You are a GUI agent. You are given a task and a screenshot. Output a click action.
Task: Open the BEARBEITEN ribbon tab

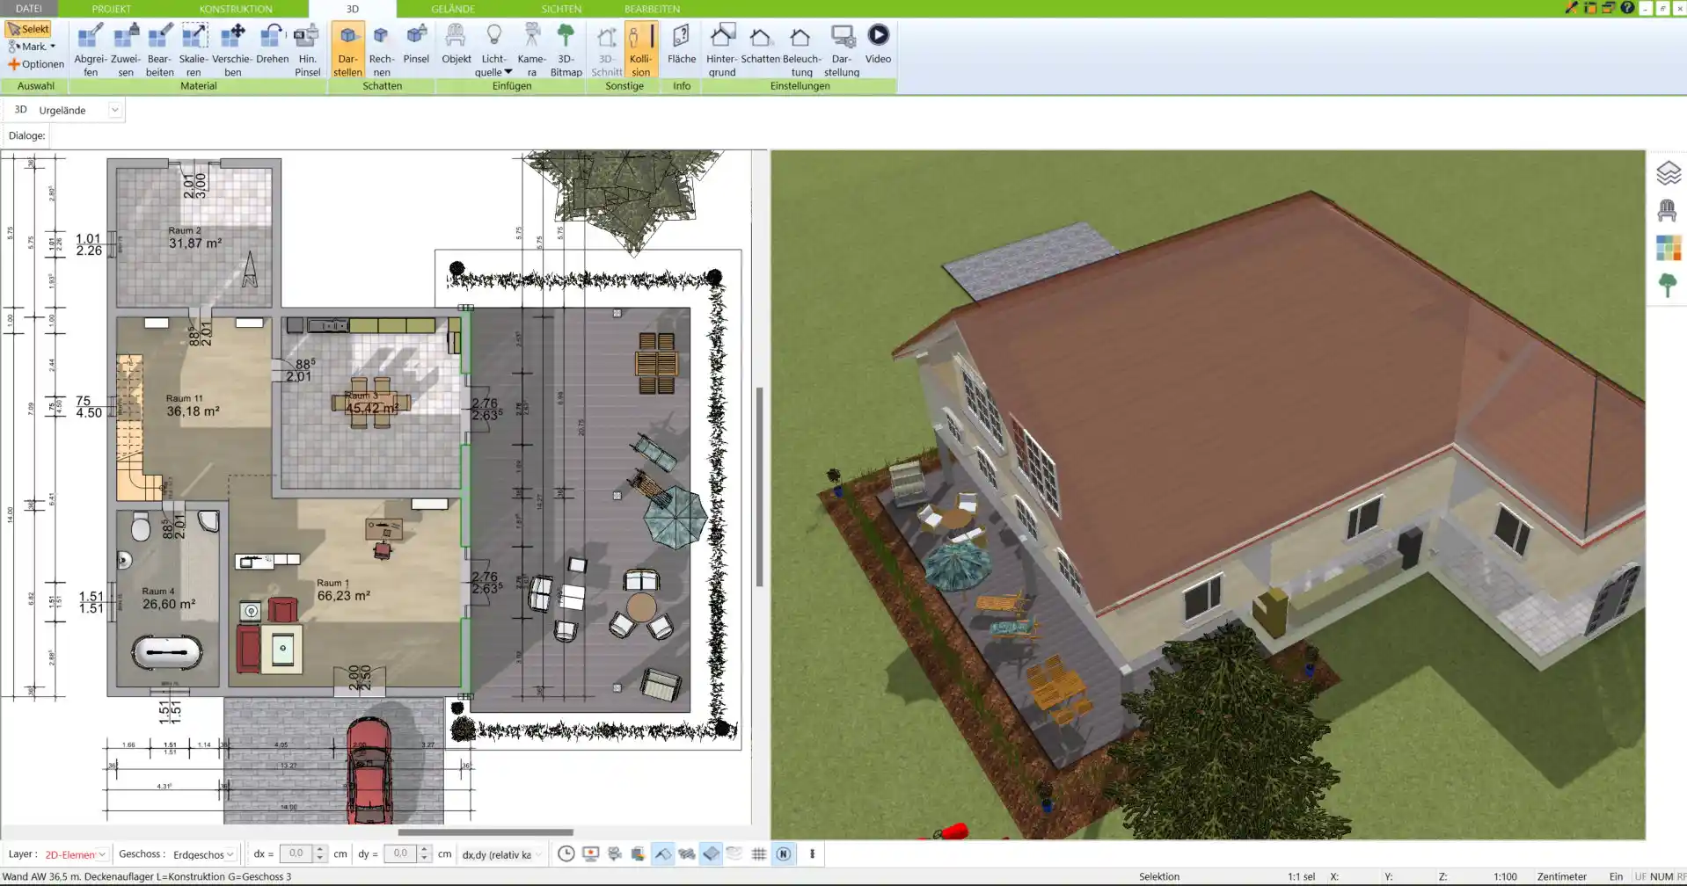pyautogui.click(x=652, y=9)
